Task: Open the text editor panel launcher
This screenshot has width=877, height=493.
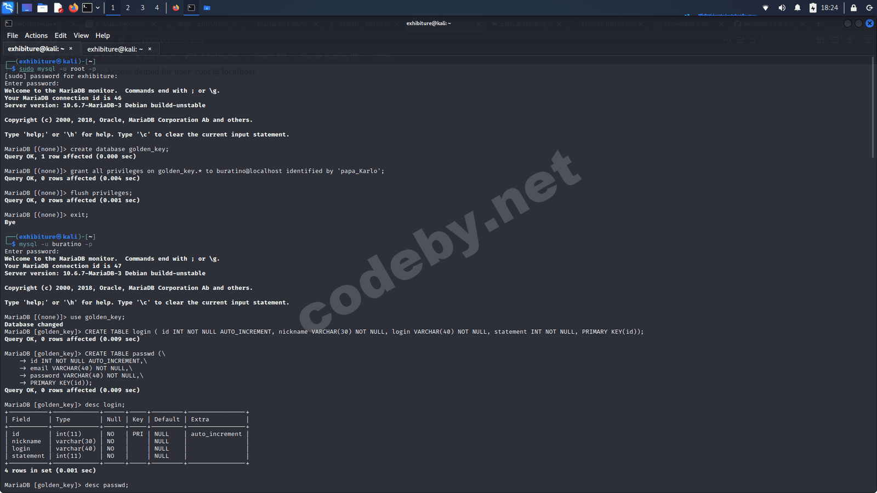Action: 58,8
